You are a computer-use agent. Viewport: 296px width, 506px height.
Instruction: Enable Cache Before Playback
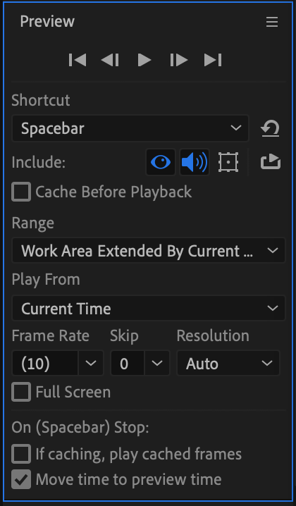tap(21, 192)
